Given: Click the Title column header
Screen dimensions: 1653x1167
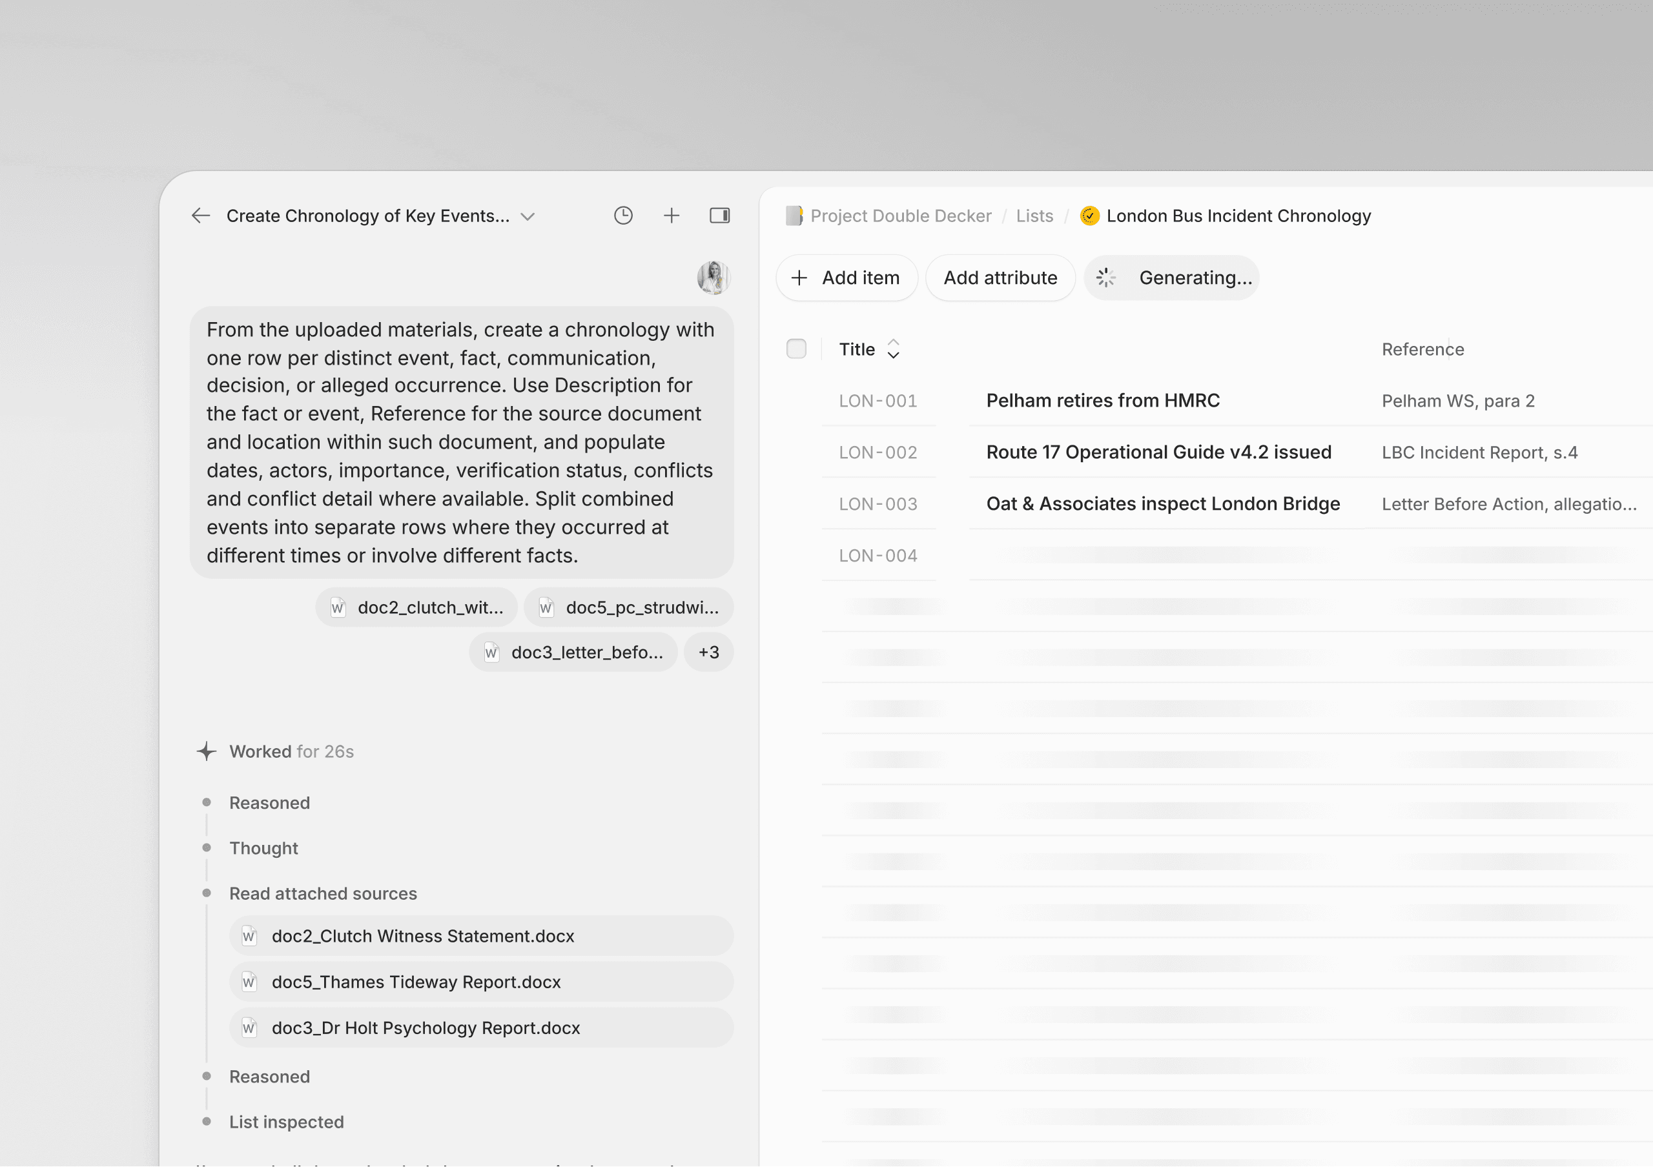Looking at the screenshot, I should click(x=857, y=350).
